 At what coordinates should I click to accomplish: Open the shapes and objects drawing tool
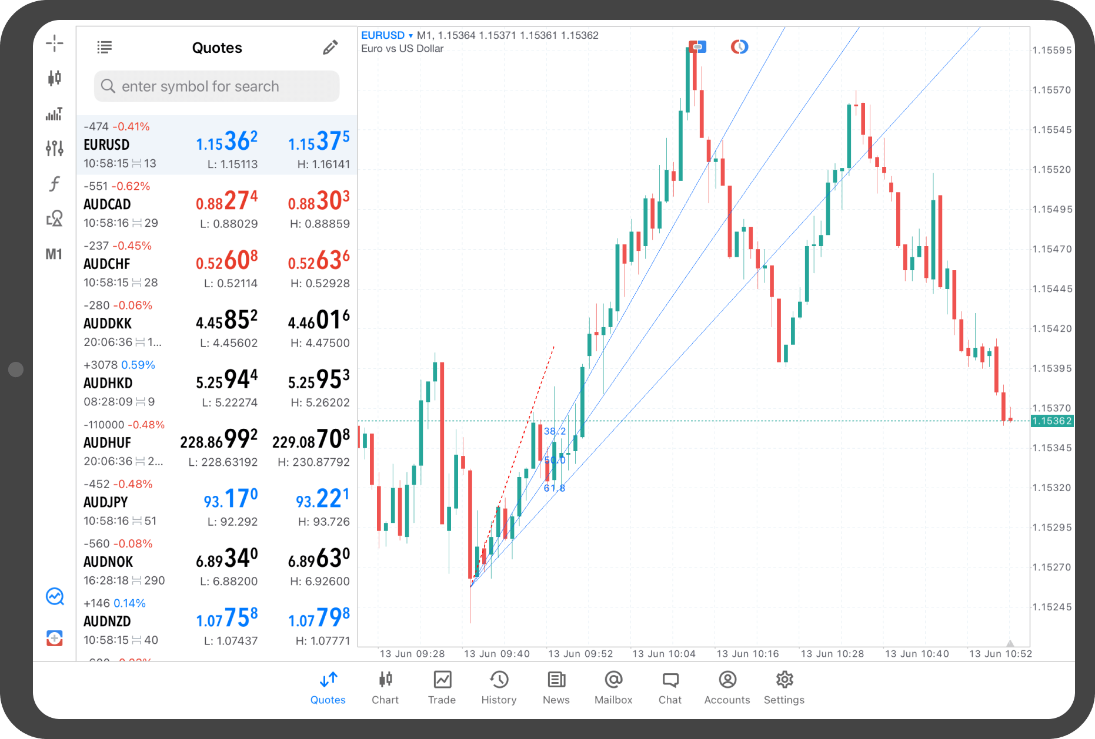pos(54,219)
